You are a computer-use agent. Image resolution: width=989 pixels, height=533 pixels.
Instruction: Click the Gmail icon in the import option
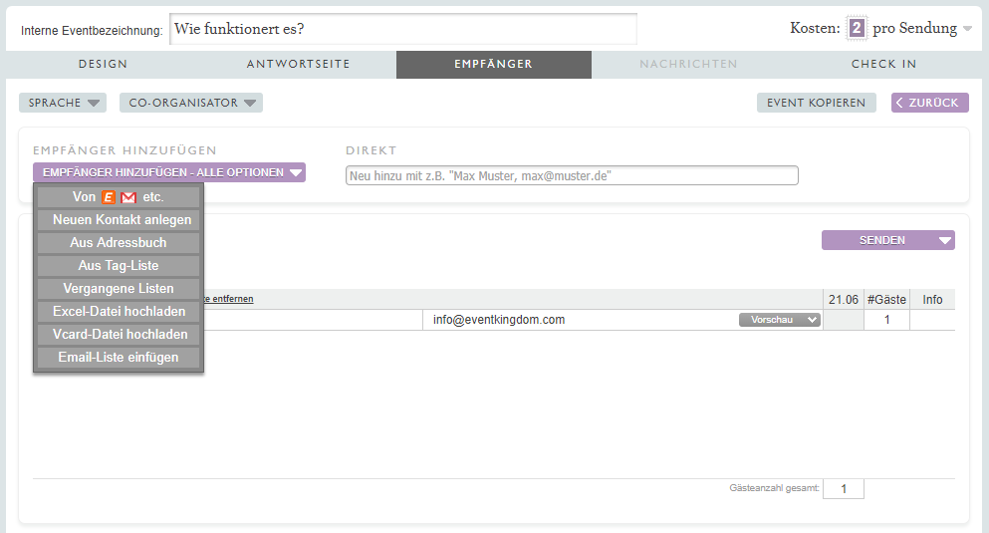point(127,197)
